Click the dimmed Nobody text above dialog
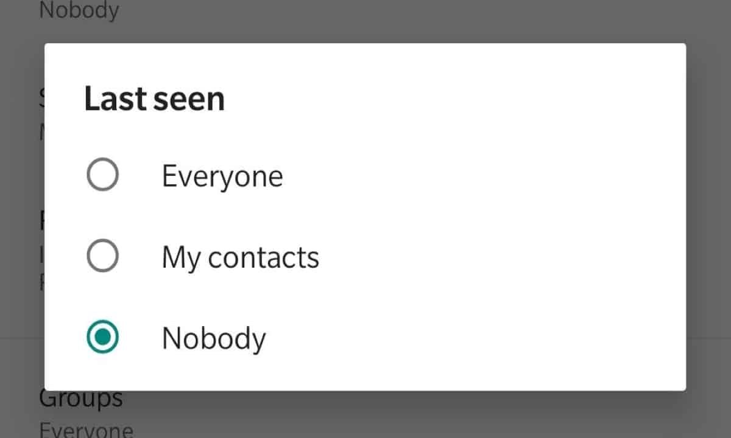The width and height of the screenshot is (731, 438). click(x=79, y=10)
